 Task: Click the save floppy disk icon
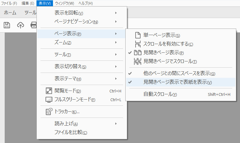[7, 25]
